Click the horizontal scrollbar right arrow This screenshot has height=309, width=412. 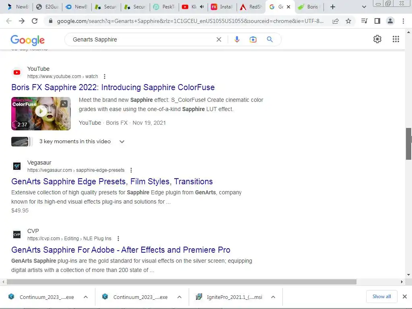click(x=402, y=282)
